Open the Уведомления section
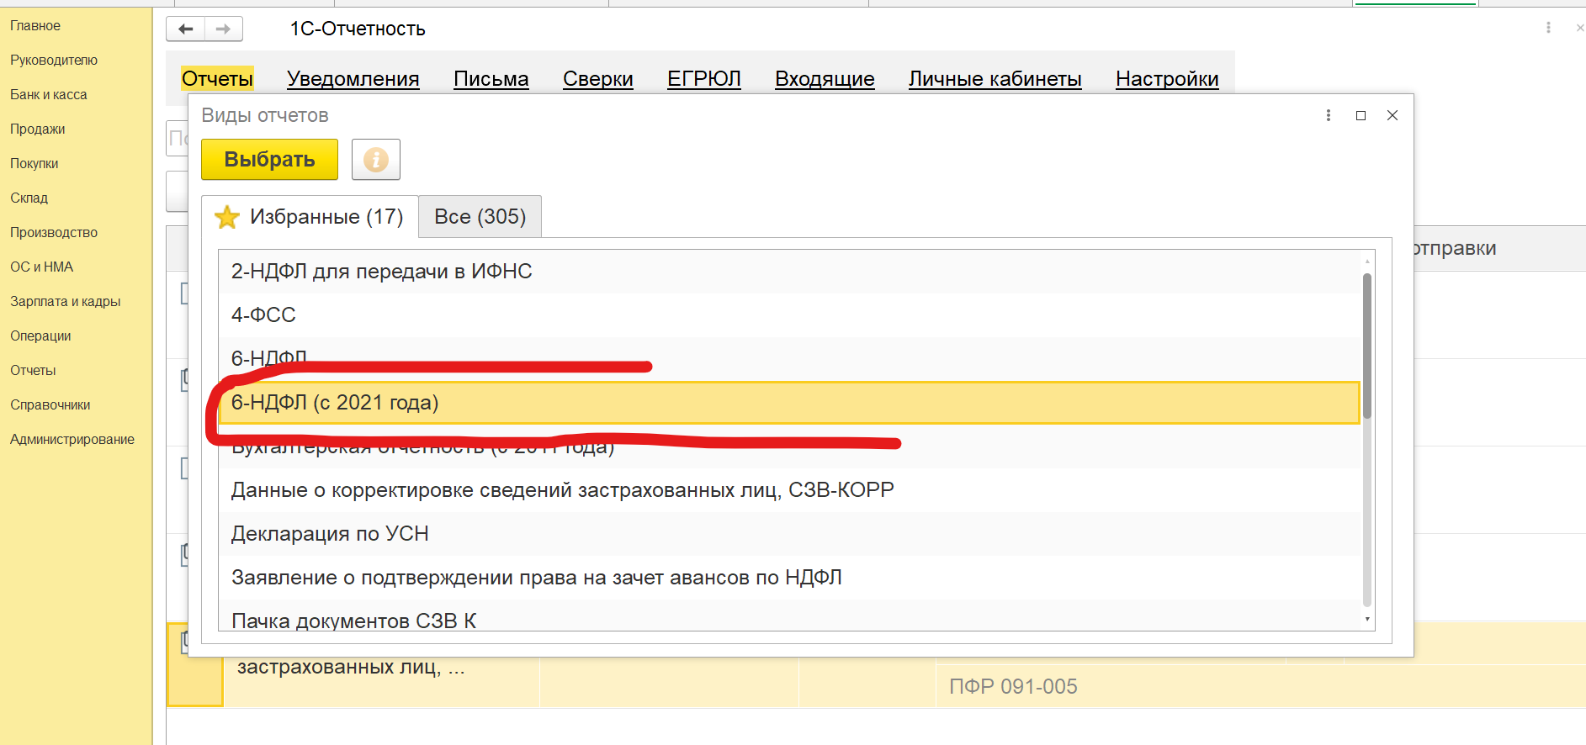 [x=353, y=78]
